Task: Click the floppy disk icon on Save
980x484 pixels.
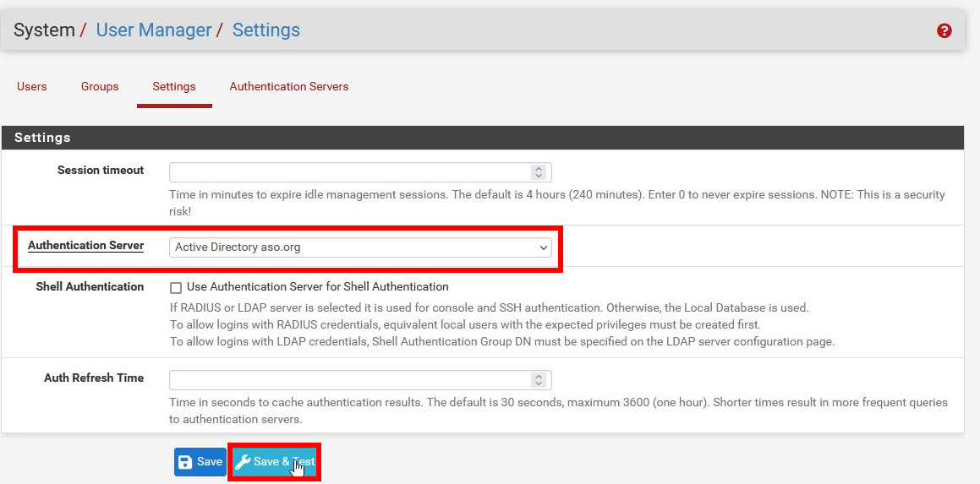Action: pos(185,462)
